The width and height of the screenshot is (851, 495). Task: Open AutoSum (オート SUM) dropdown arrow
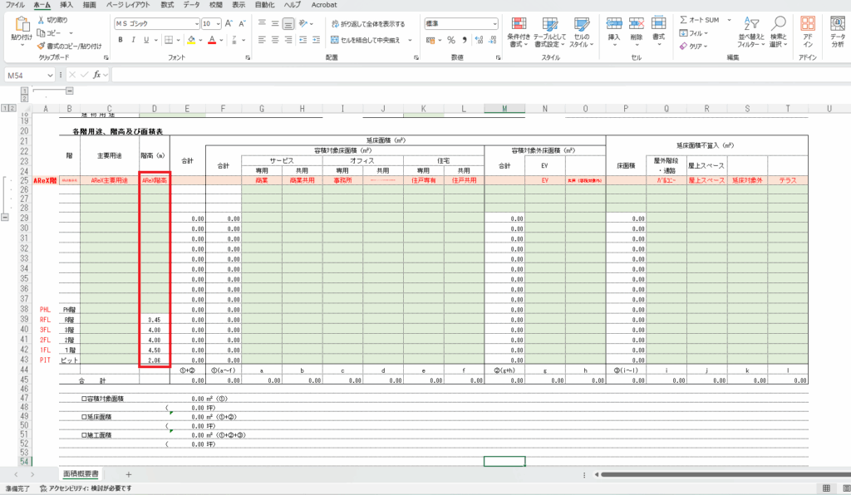[729, 20]
